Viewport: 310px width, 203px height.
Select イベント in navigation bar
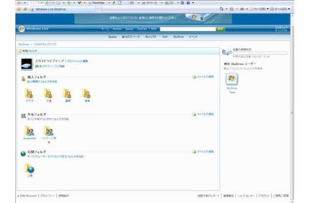point(193,37)
